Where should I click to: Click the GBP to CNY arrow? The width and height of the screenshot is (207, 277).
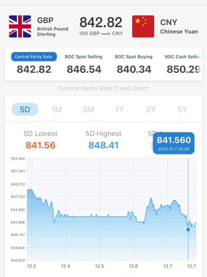[106, 33]
